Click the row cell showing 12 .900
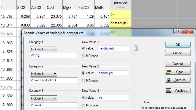The image size is (196, 110). [x=8, y=103]
